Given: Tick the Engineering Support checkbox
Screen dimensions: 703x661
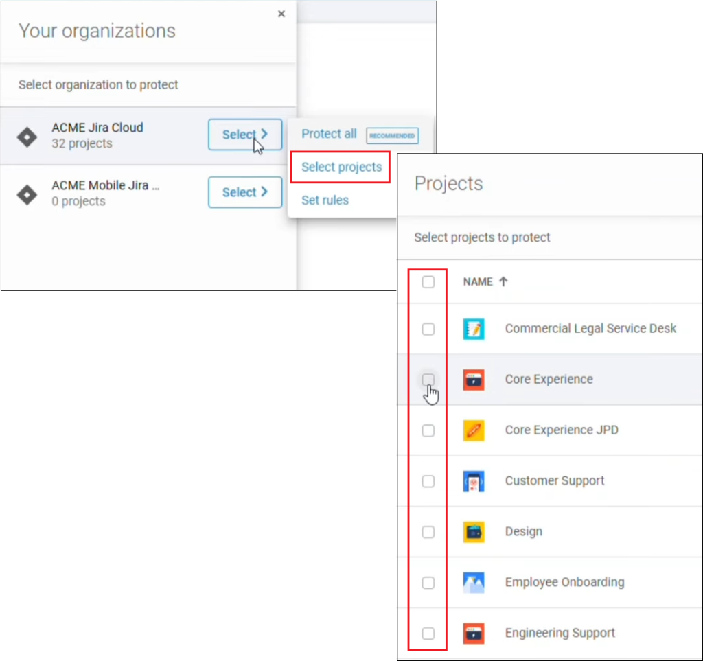Looking at the screenshot, I should click(428, 633).
